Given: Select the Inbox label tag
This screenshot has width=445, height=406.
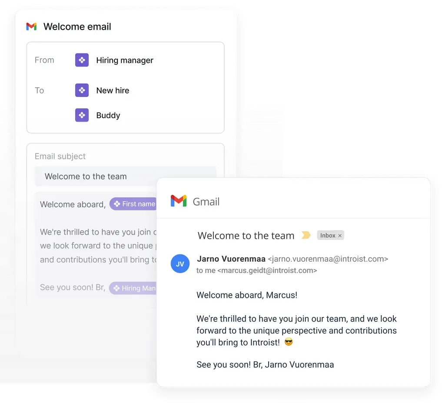Looking at the screenshot, I should point(330,235).
